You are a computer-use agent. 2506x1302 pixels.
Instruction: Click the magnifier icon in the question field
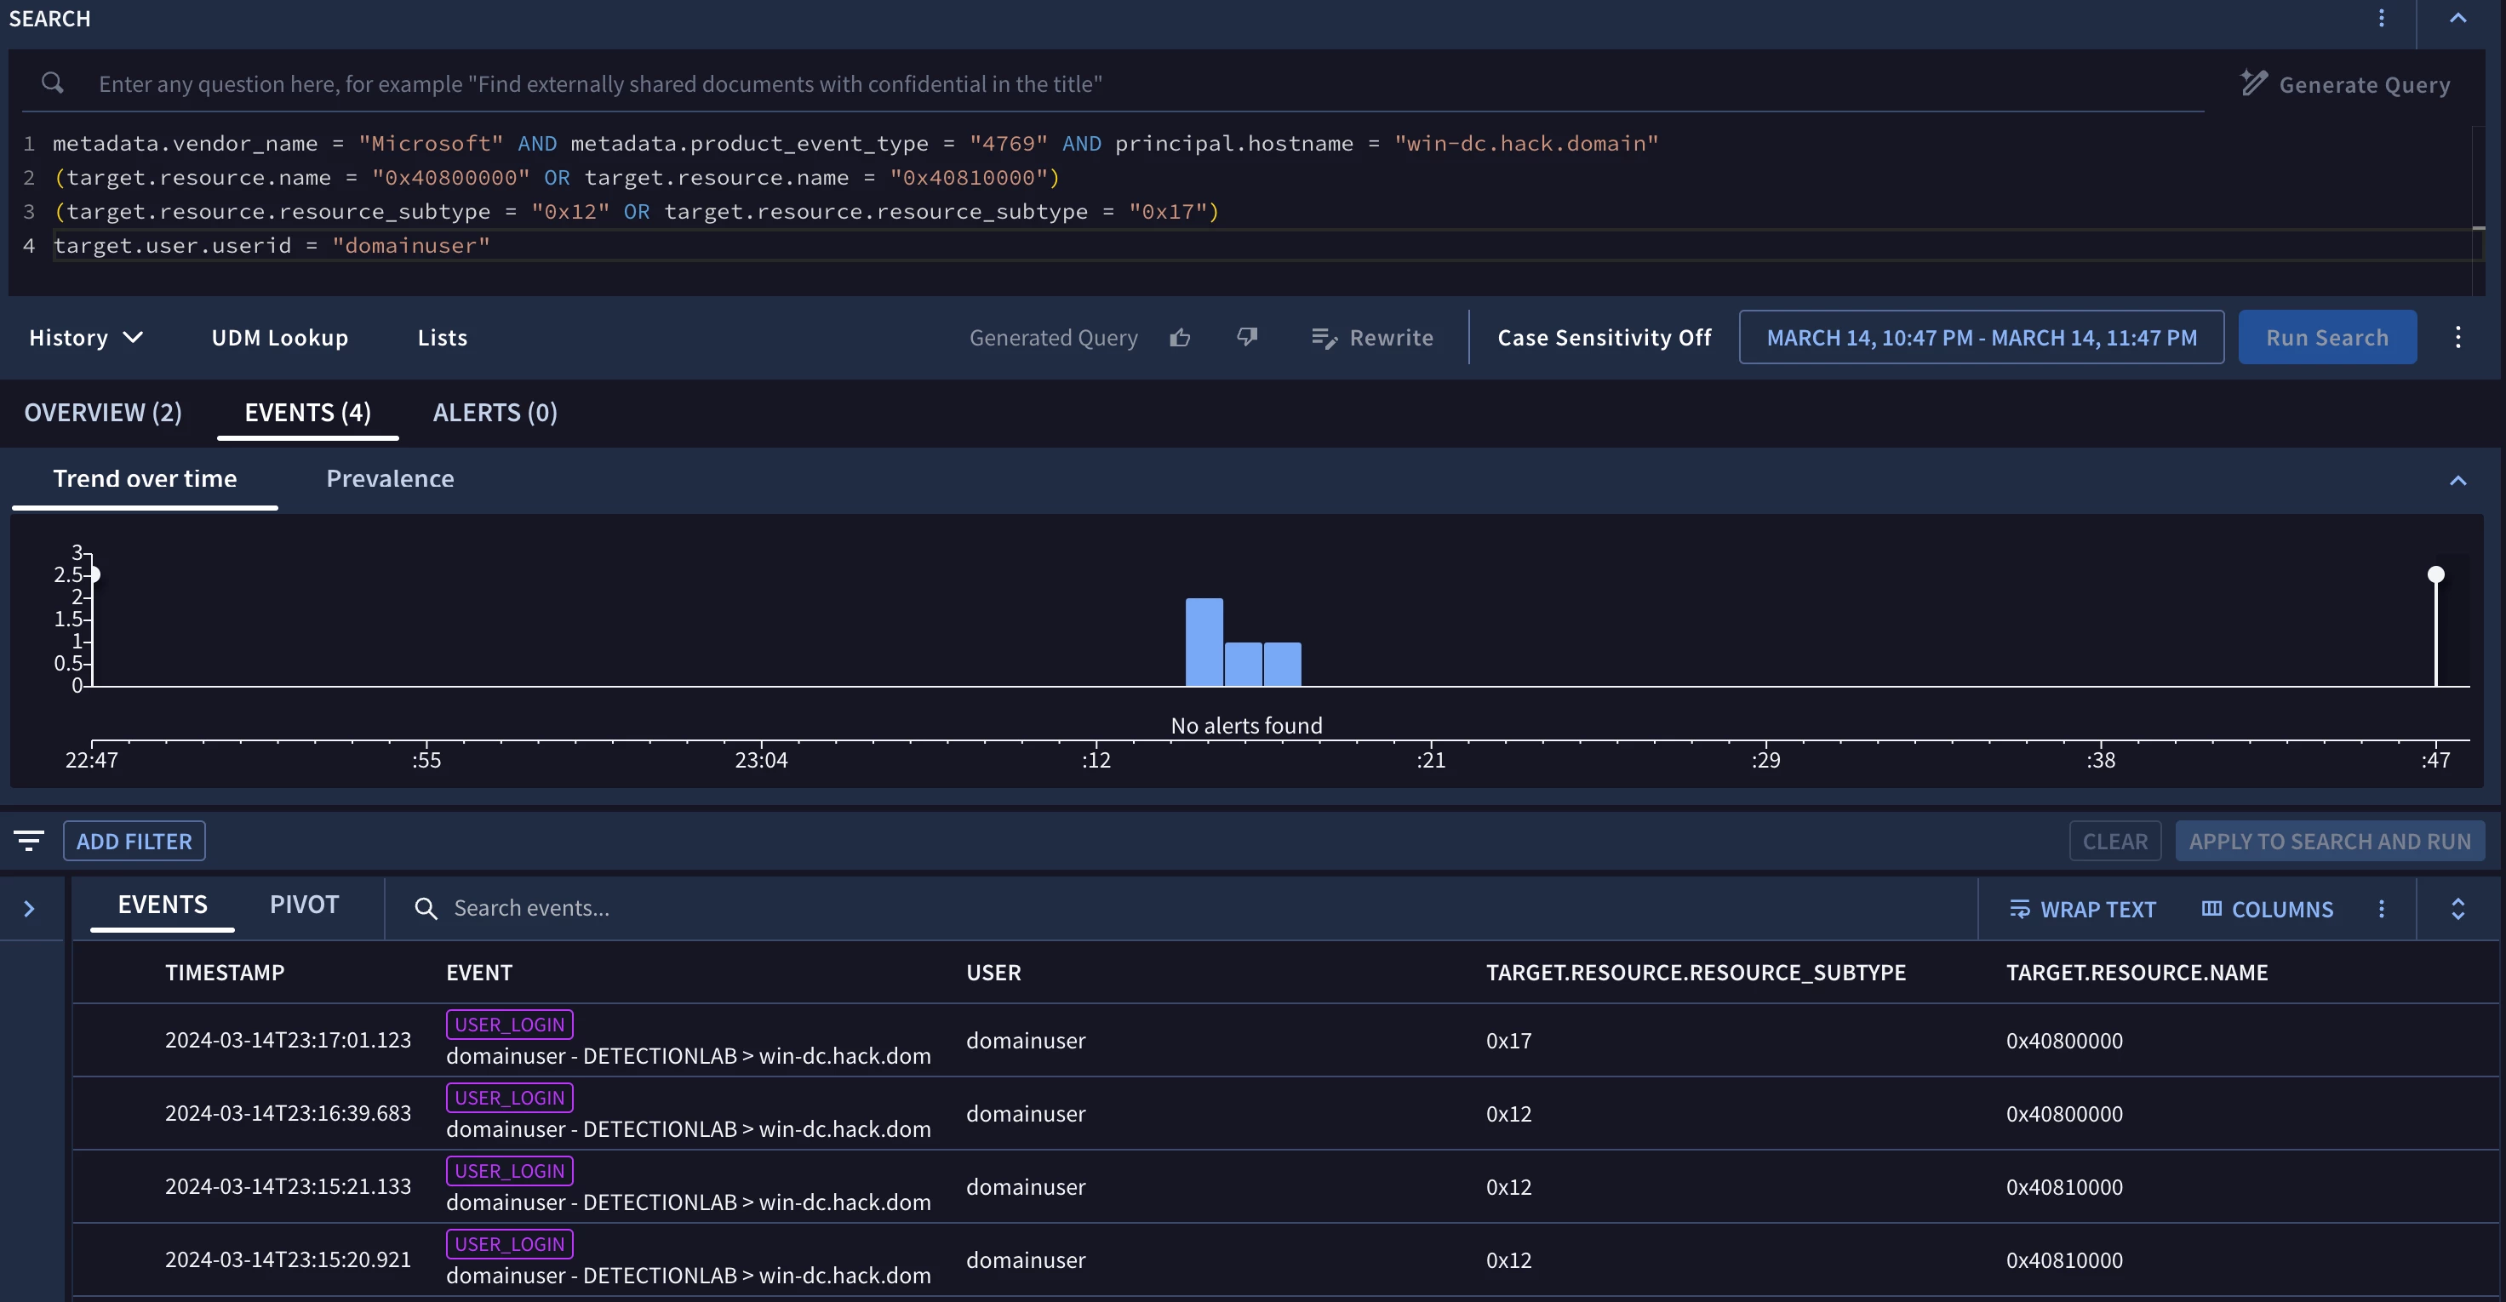pyautogui.click(x=54, y=83)
